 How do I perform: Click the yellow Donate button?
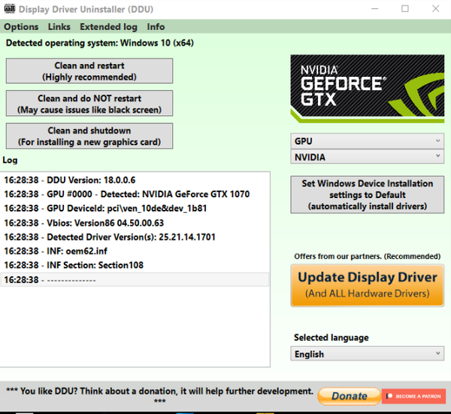point(350,396)
